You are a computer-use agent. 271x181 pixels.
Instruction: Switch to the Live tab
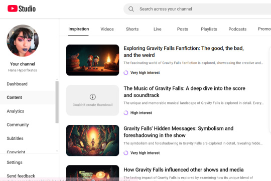tap(158, 29)
